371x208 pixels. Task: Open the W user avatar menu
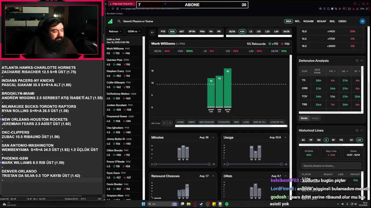362,21
